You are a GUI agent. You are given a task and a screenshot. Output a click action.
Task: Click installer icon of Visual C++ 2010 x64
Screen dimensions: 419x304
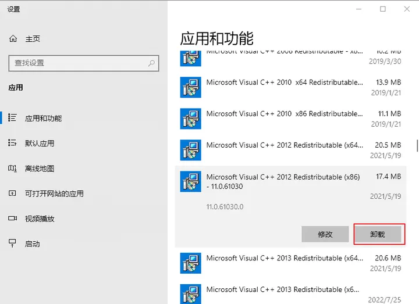[190, 87]
